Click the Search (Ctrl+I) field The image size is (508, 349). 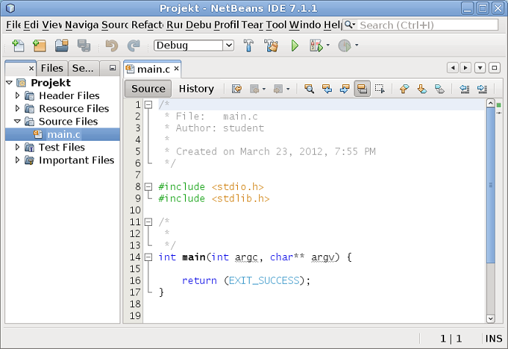pyautogui.click(x=428, y=25)
